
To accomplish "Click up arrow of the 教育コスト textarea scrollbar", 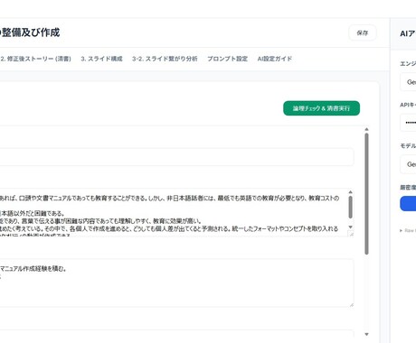I will [x=350, y=192].
